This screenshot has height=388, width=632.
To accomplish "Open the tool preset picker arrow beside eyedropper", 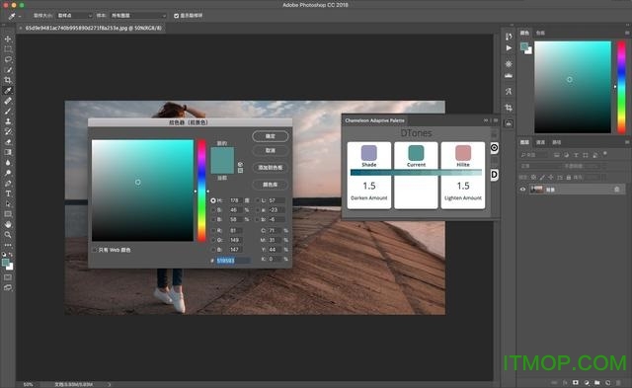I will pyautogui.click(x=20, y=16).
